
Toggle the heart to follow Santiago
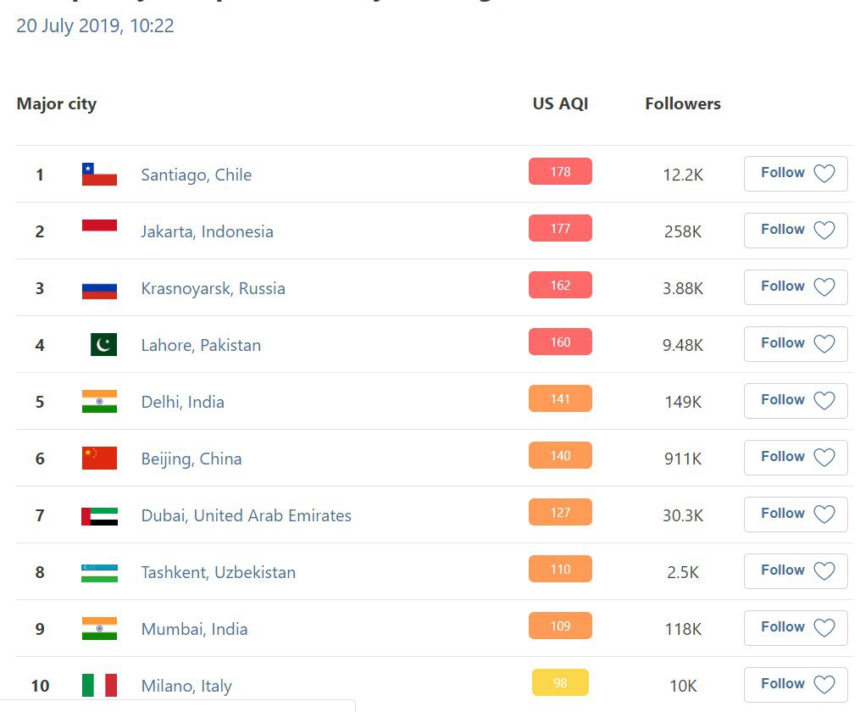click(824, 173)
